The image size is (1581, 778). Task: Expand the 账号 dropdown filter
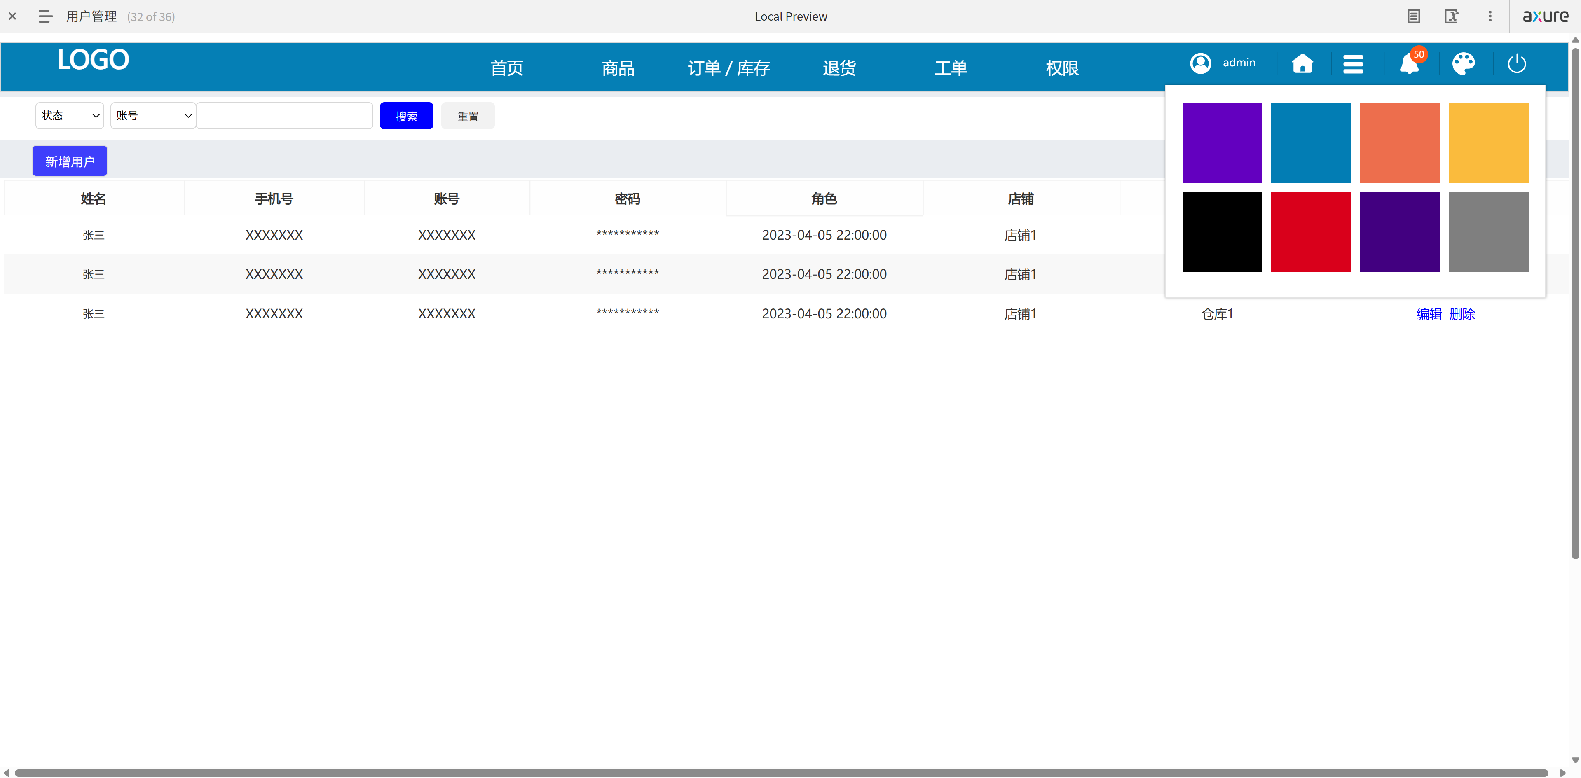(x=153, y=115)
